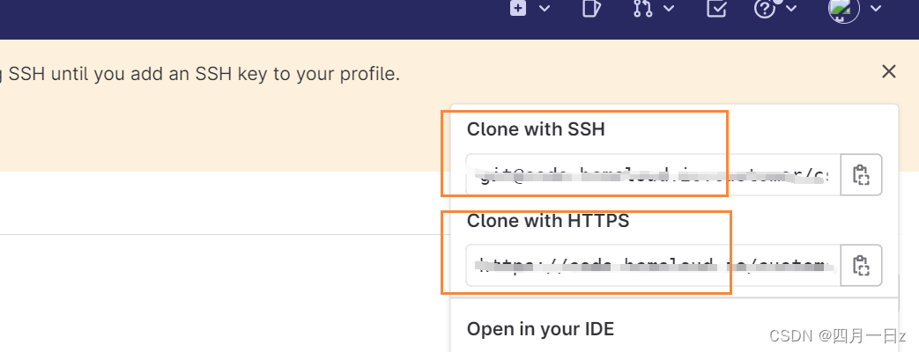
Task: Expand the Merge requests dropdown chevron
Action: 669,9
